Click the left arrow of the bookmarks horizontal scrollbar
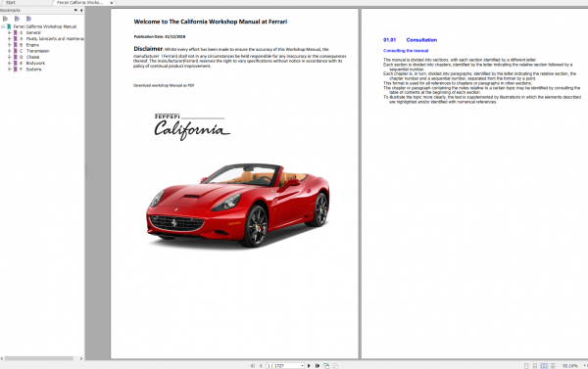 click(x=2, y=358)
